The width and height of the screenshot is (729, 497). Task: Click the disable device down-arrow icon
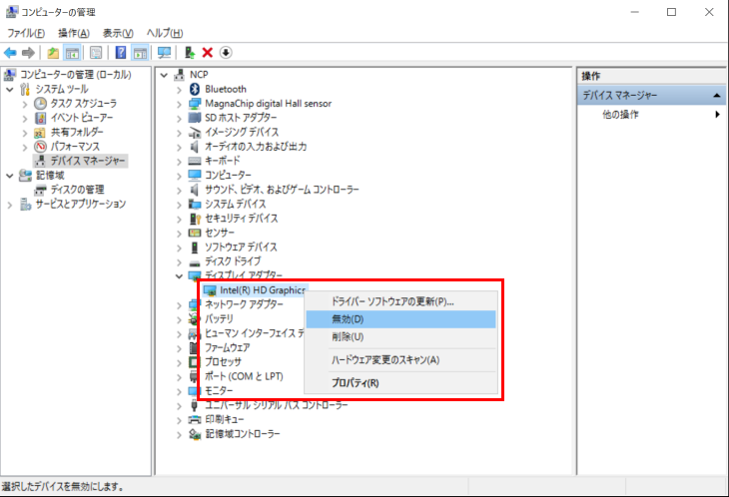coord(226,53)
